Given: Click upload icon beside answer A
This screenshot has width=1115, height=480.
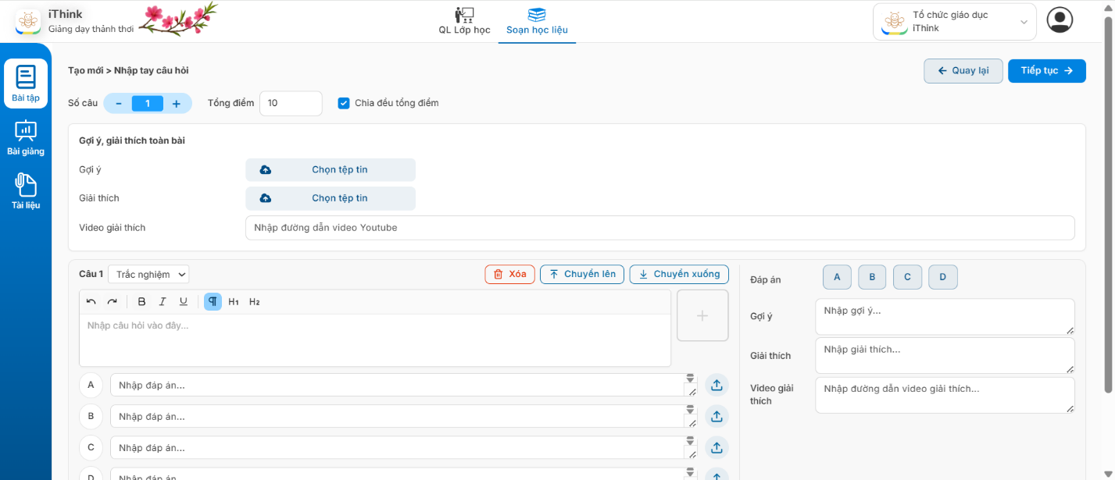Looking at the screenshot, I should click(717, 385).
